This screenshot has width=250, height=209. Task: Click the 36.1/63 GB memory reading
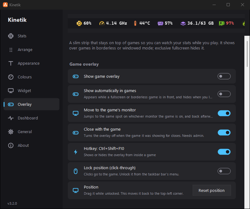tap(200, 23)
